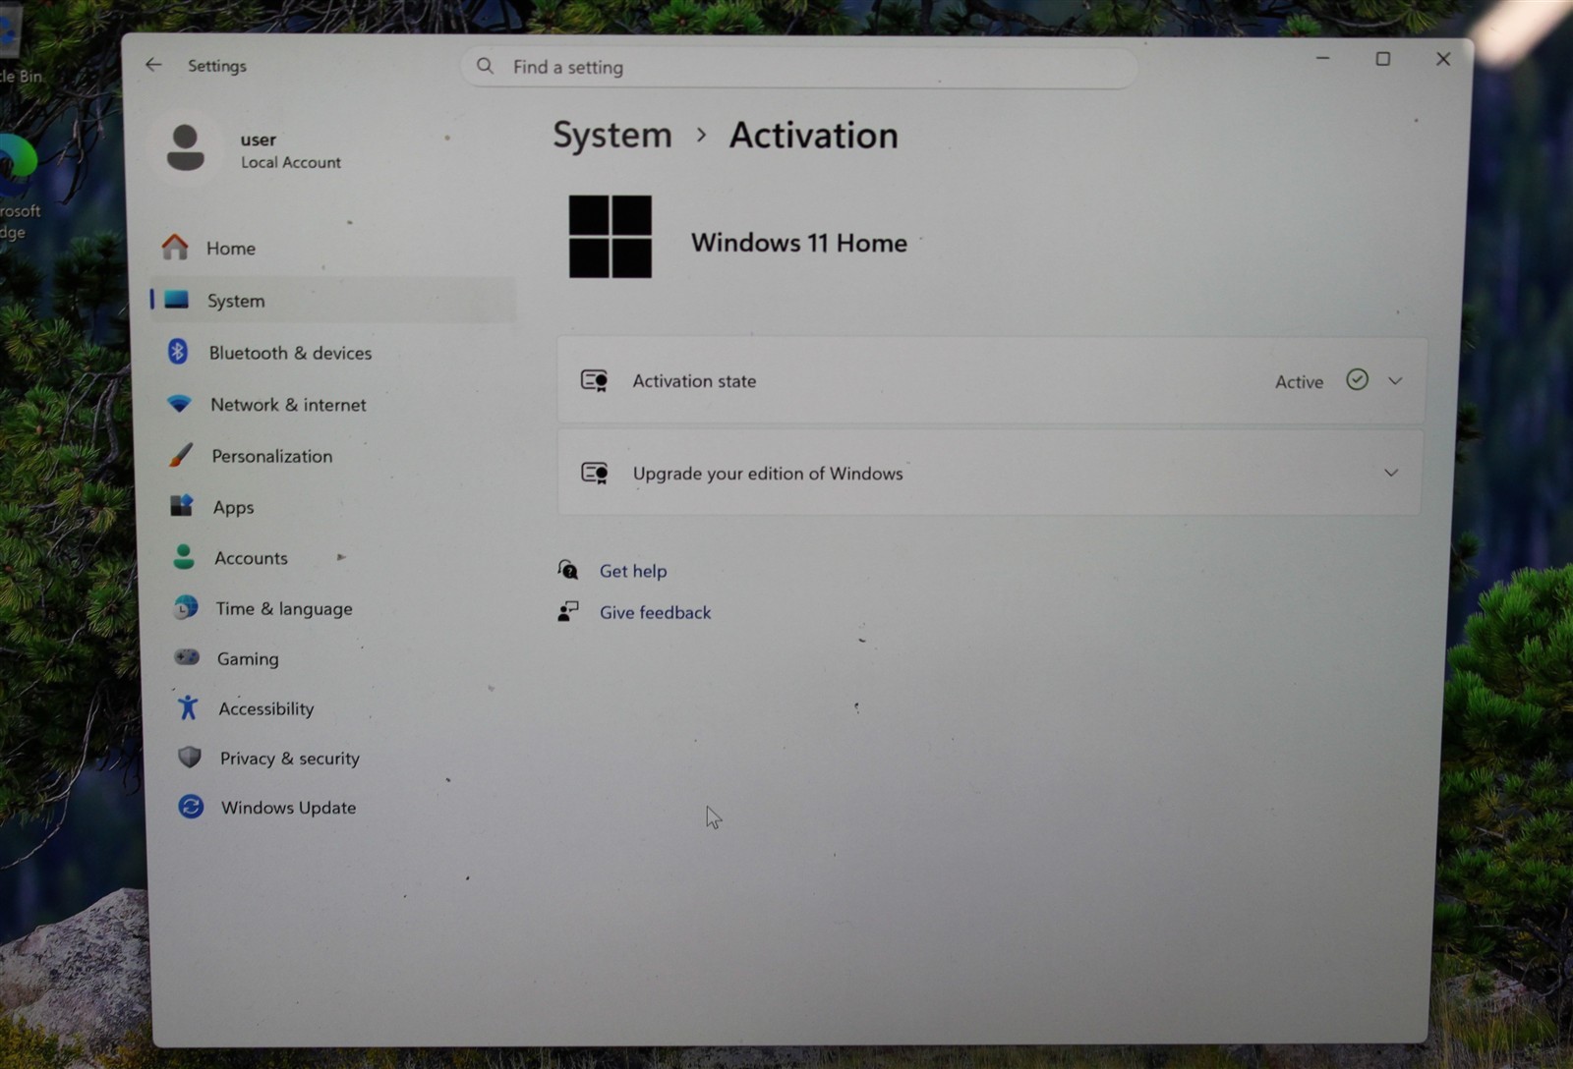Click the Network wifi icon

click(179, 403)
